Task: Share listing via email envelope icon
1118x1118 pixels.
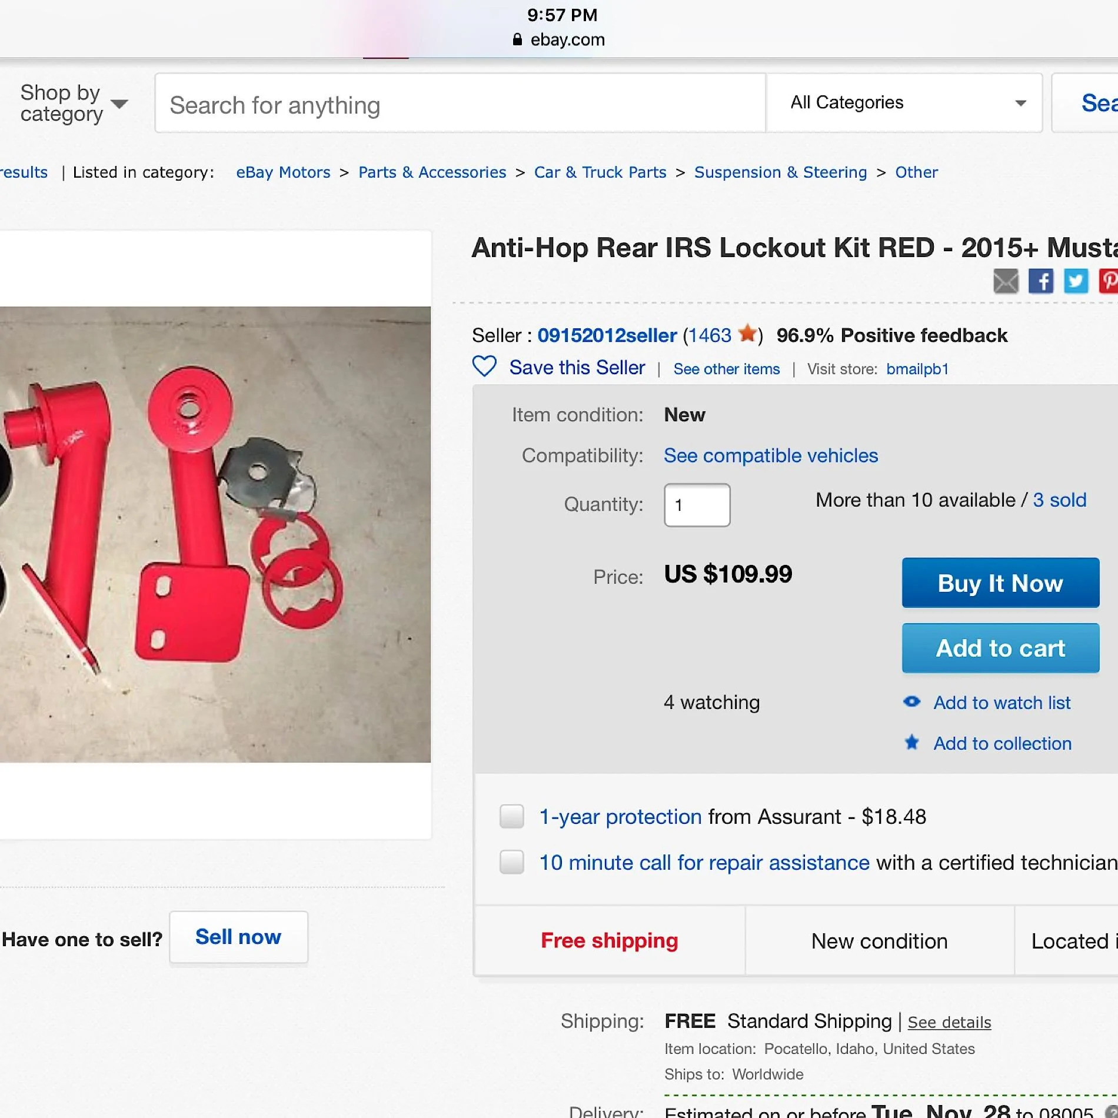Action: (1006, 281)
